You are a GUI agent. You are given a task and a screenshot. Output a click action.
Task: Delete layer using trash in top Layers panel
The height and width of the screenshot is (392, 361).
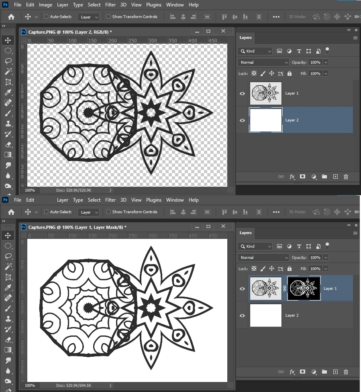click(x=346, y=177)
